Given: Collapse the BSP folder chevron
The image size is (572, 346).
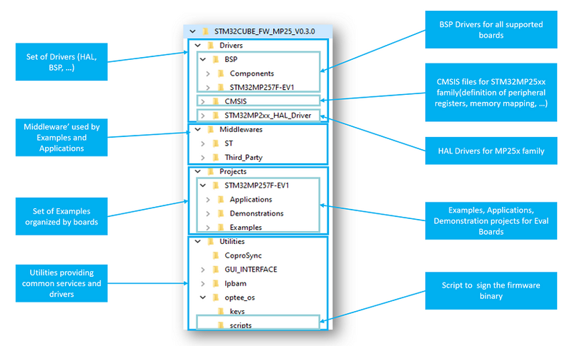Looking at the screenshot, I should pos(203,59).
